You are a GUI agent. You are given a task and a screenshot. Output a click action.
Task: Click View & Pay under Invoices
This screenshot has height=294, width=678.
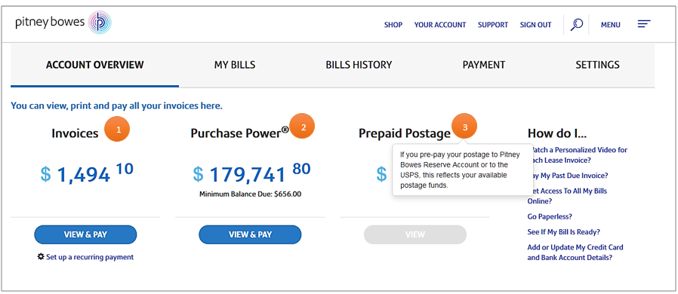pyautogui.click(x=85, y=234)
